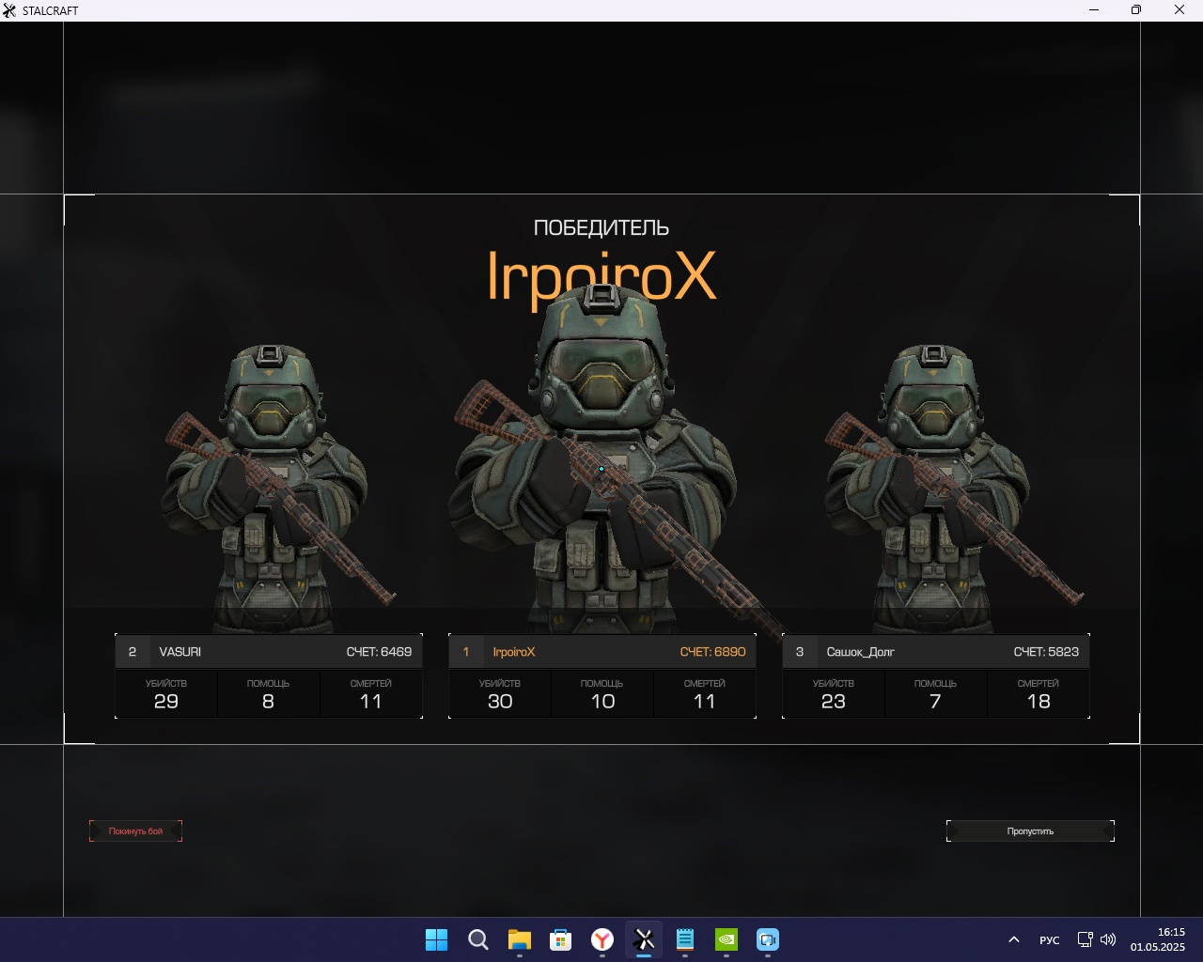The image size is (1203, 962).
Task: Open network status tray icon
Action: [x=1085, y=939]
